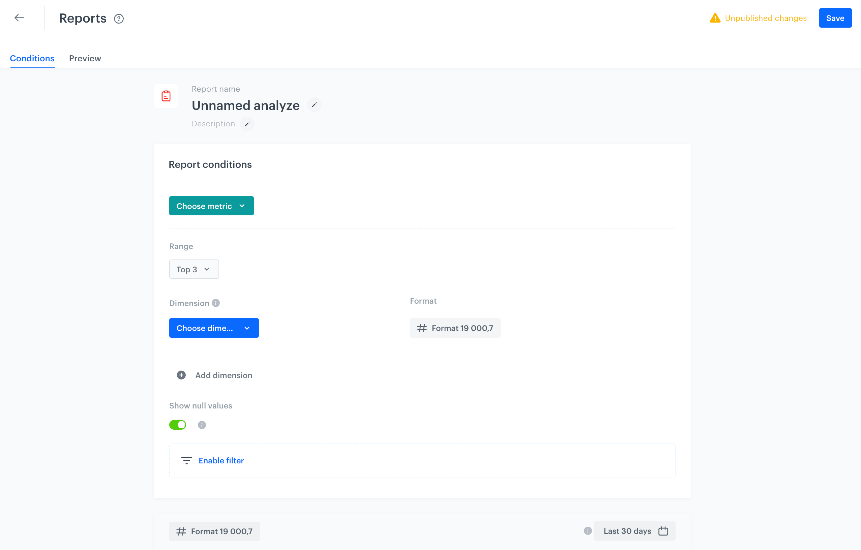The width and height of the screenshot is (861, 550).
Task: Open the Last 30 days date picker
Action: coord(635,531)
